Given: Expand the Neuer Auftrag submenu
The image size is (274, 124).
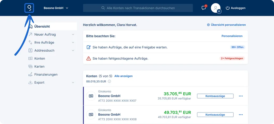Looking at the screenshot, I should [73, 35].
